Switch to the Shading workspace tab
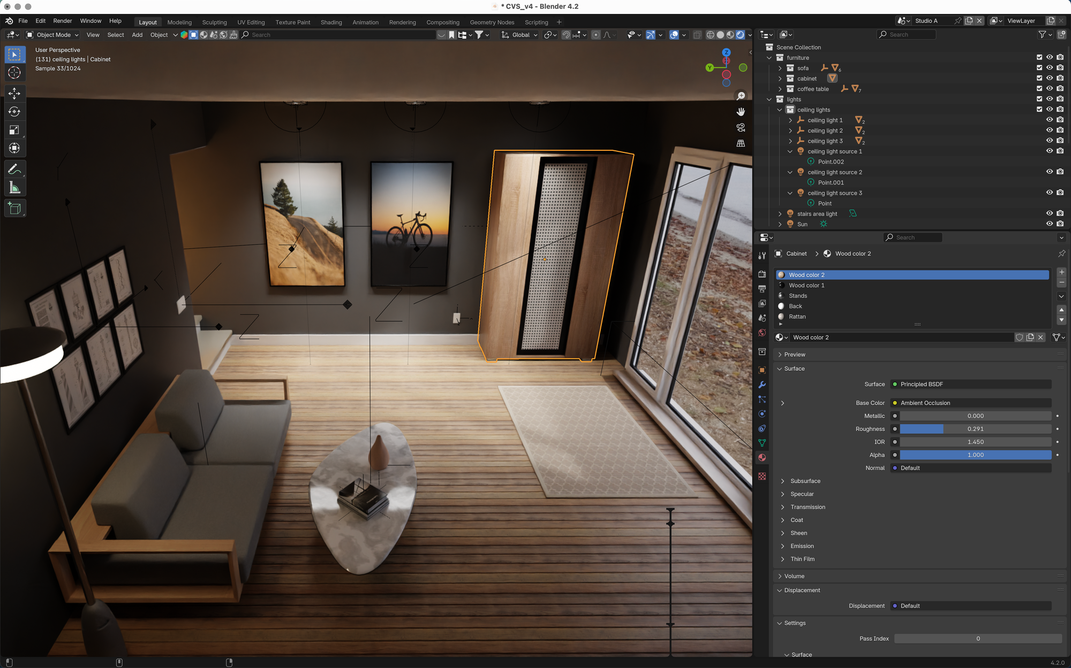The image size is (1071, 668). pos(331,22)
